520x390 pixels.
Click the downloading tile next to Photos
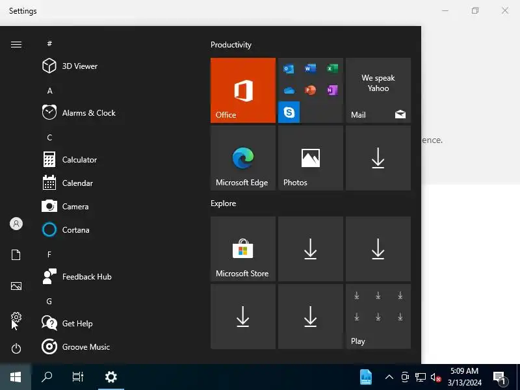378,158
